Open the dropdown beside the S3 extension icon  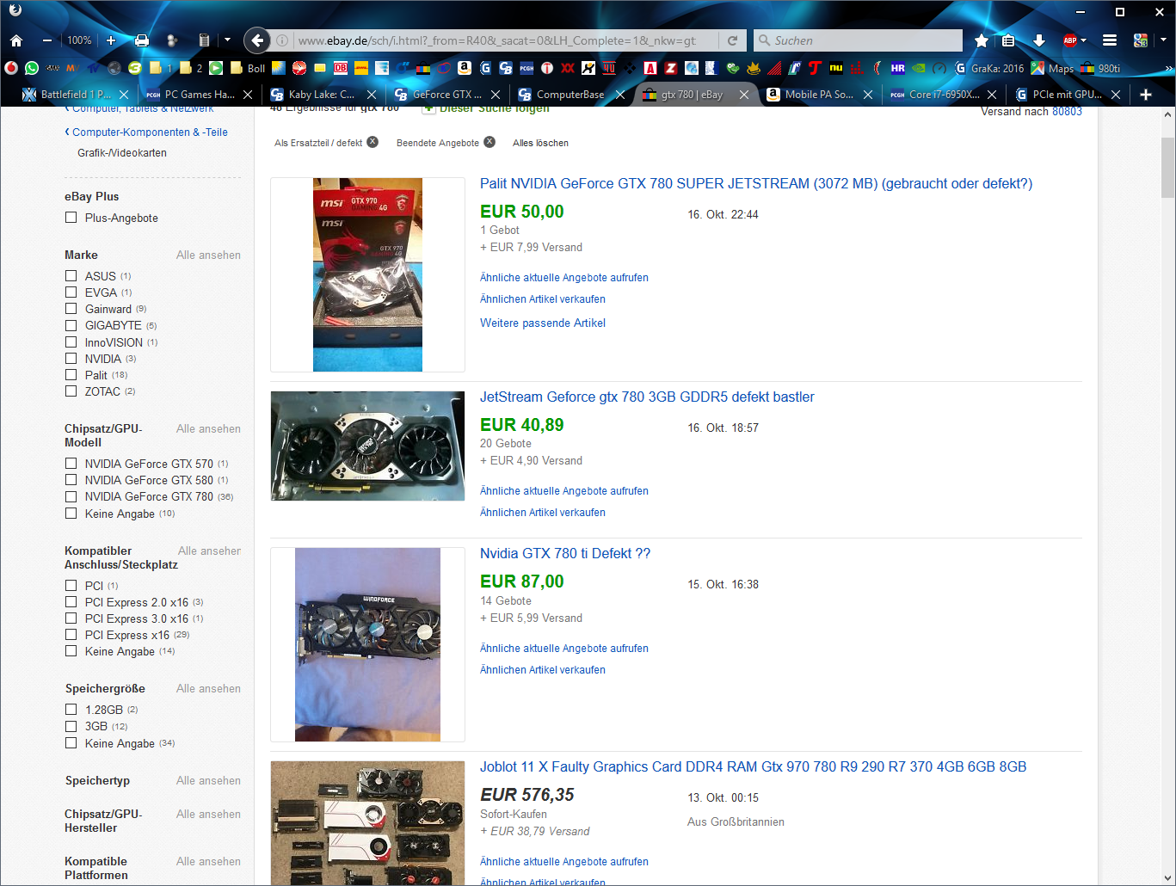point(1162,40)
